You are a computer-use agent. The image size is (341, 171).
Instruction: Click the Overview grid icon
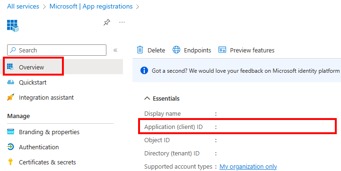[x=10, y=67]
